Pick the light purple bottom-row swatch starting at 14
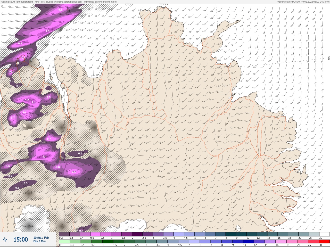Screen dimensions: 330x247 coord(270,242)
